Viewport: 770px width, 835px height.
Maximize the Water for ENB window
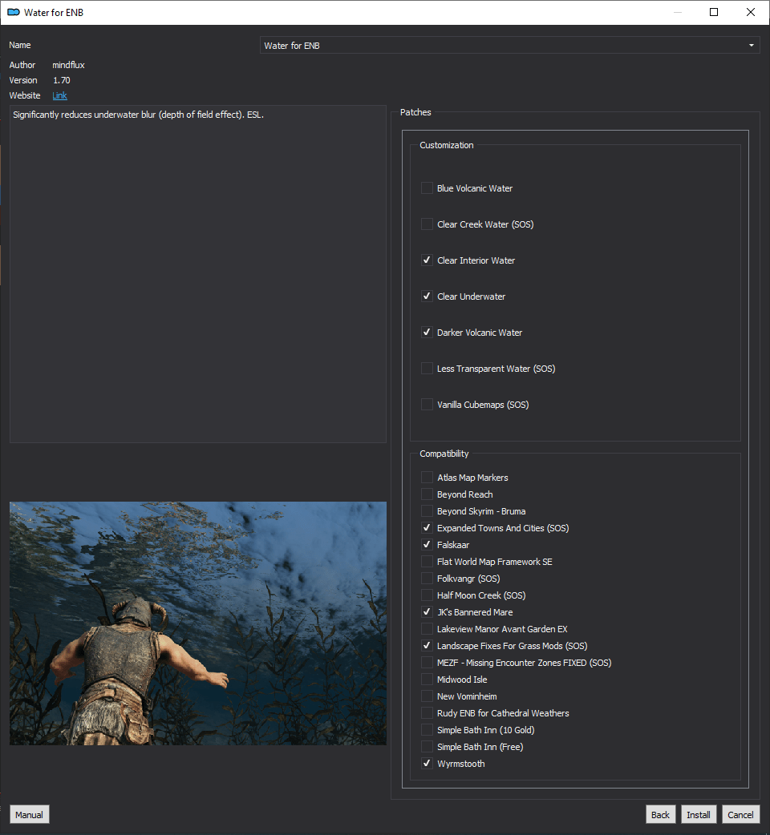[x=714, y=12]
